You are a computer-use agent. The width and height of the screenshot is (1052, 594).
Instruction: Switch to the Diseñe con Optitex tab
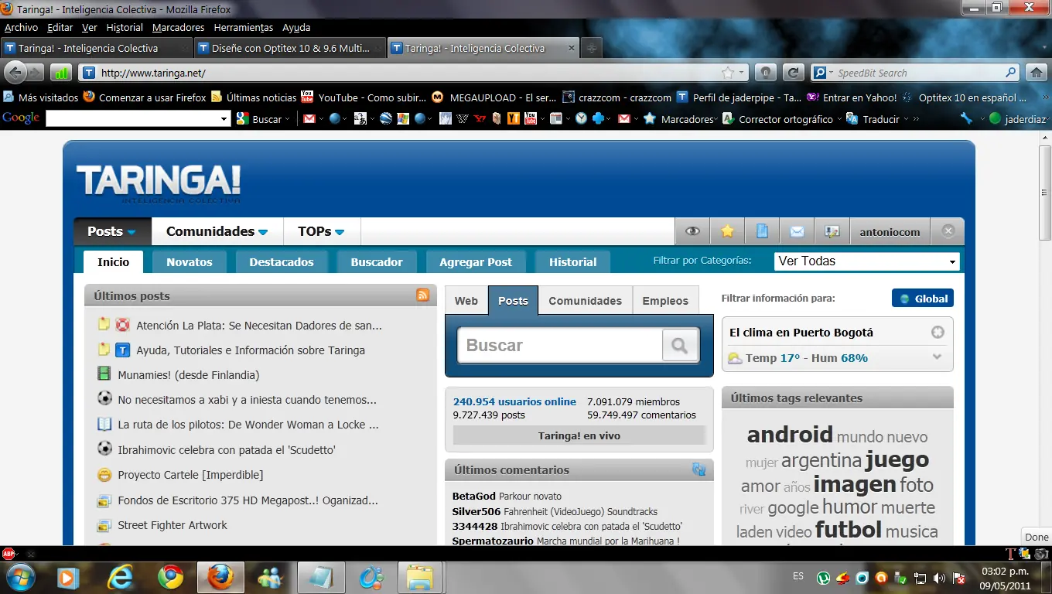point(289,48)
